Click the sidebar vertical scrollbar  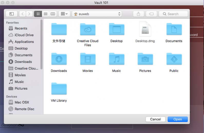click(x=41, y=44)
